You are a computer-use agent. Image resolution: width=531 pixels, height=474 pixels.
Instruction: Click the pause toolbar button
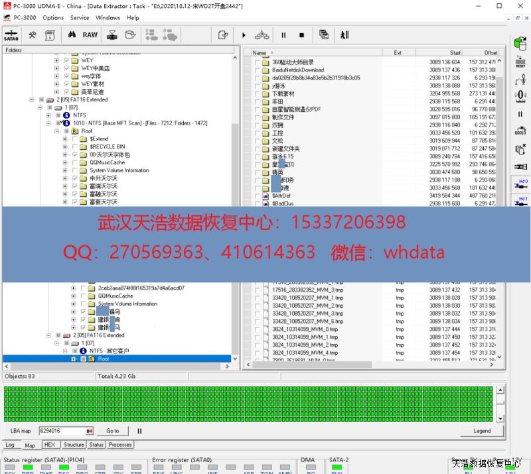283,35
